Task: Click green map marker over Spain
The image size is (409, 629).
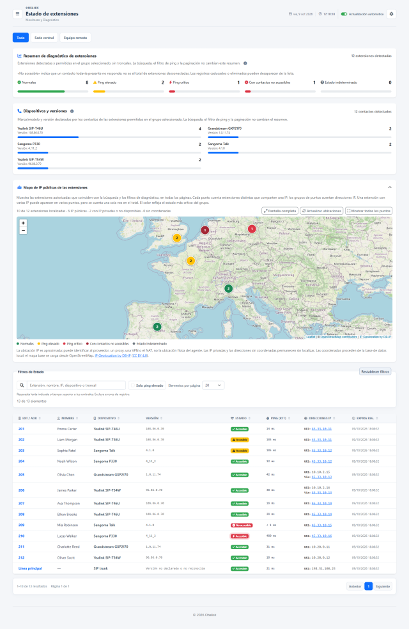Action: [x=157, y=327]
